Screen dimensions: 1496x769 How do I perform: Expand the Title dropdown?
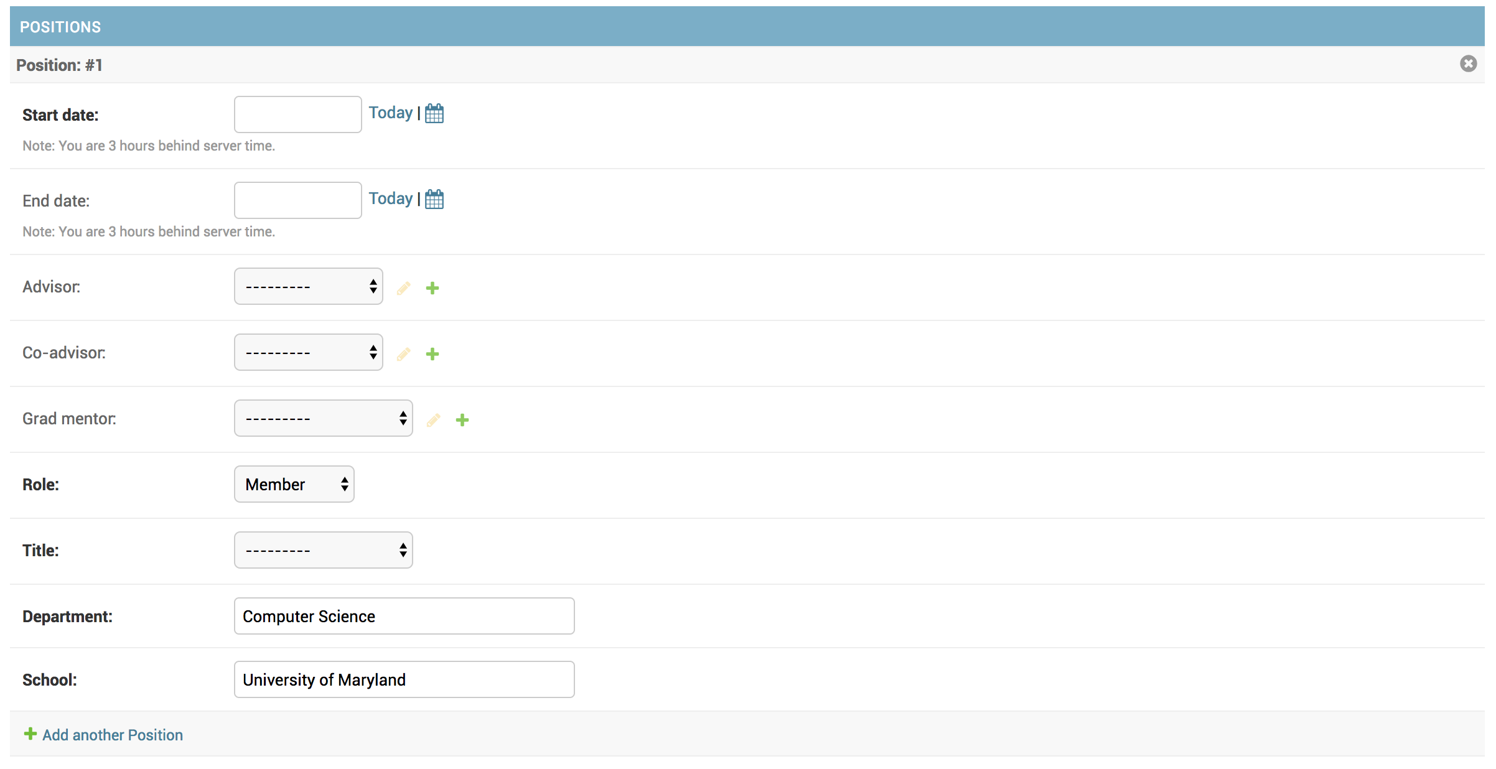323,550
